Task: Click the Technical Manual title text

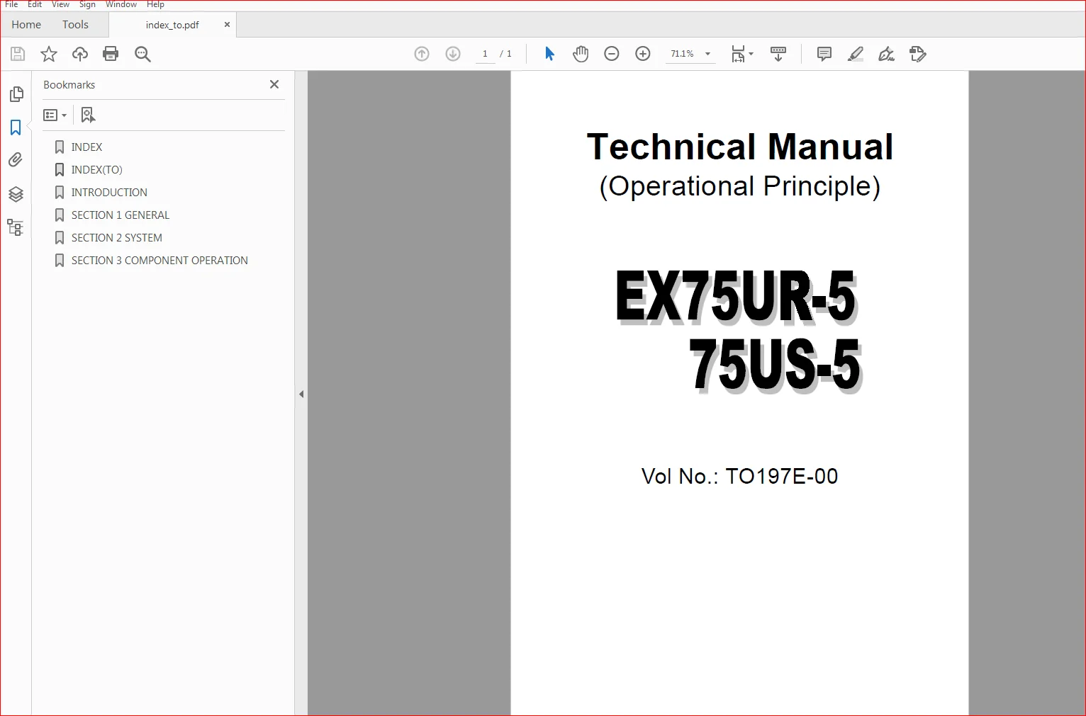Action: click(739, 147)
